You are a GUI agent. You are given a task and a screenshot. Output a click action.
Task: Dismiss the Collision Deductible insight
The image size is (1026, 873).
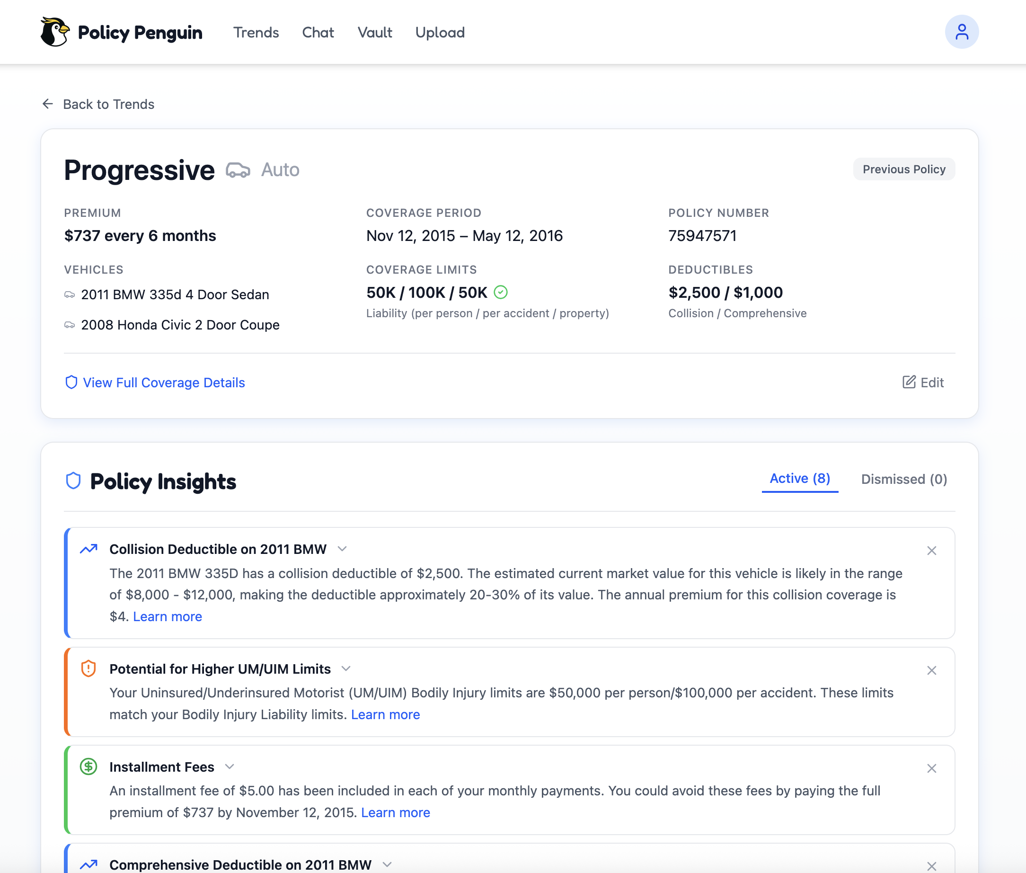(932, 550)
